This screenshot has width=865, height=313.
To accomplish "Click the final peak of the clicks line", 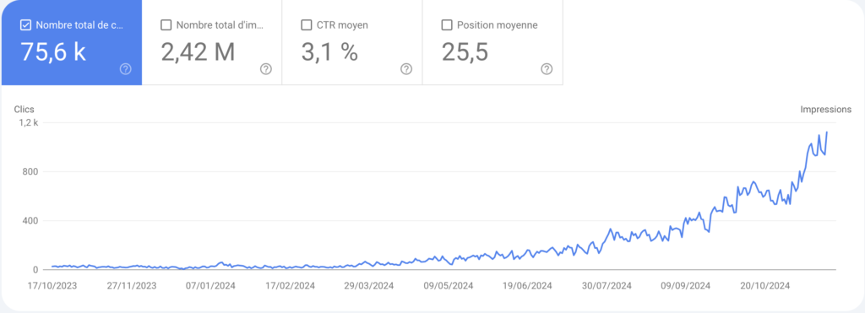I will coord(826,132).
